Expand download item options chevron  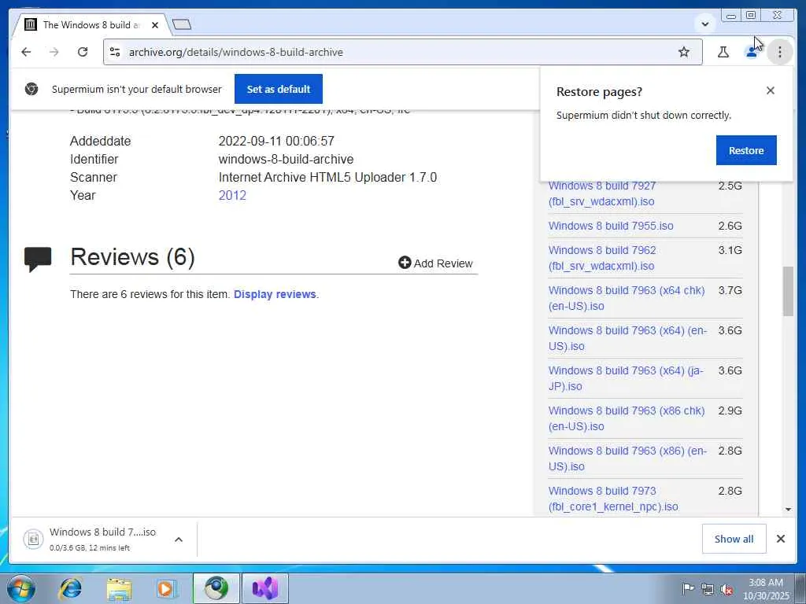coord(179,540)
